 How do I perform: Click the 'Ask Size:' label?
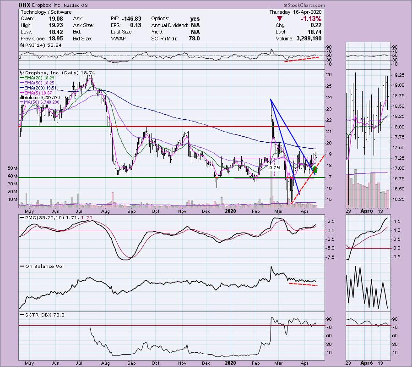click(x=83, y=25)
